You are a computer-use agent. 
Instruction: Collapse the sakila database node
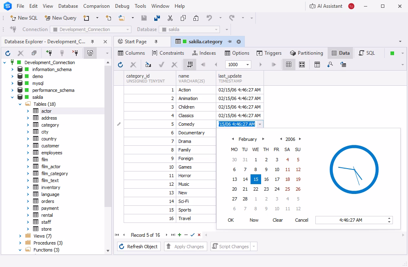point(12,97)
